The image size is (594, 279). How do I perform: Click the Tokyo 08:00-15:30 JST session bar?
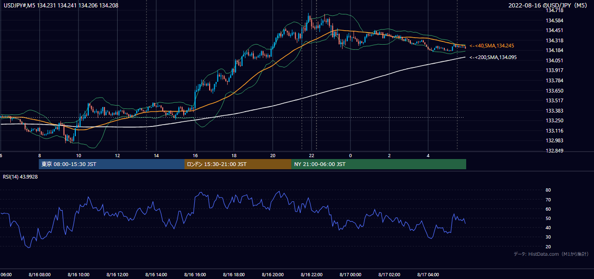[112, 164]
